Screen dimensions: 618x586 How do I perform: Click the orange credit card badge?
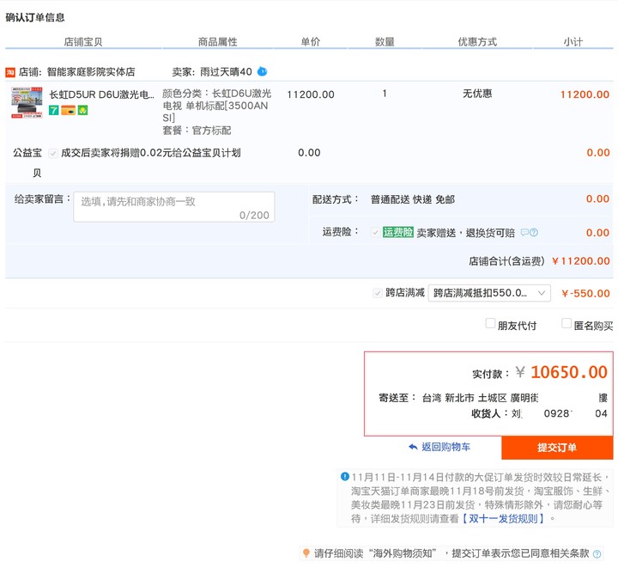pos(68,110)
